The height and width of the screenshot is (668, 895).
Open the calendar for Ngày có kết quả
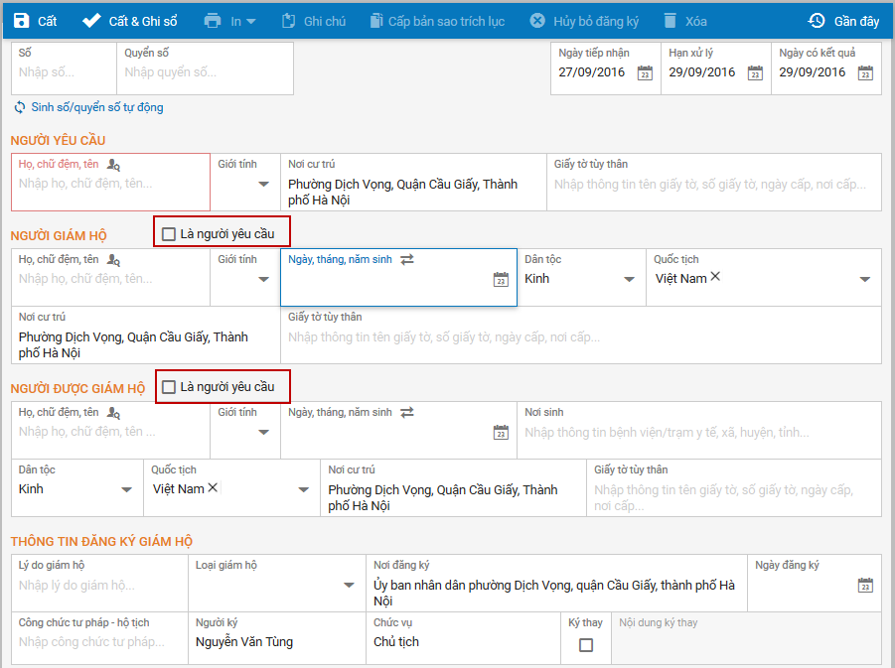865,73
